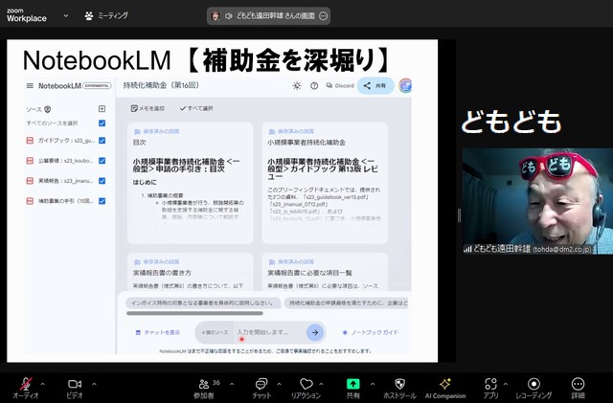Screen dimensions: 613x403
Task: Open 詳細 more options icon
Action: coord(578,384)
